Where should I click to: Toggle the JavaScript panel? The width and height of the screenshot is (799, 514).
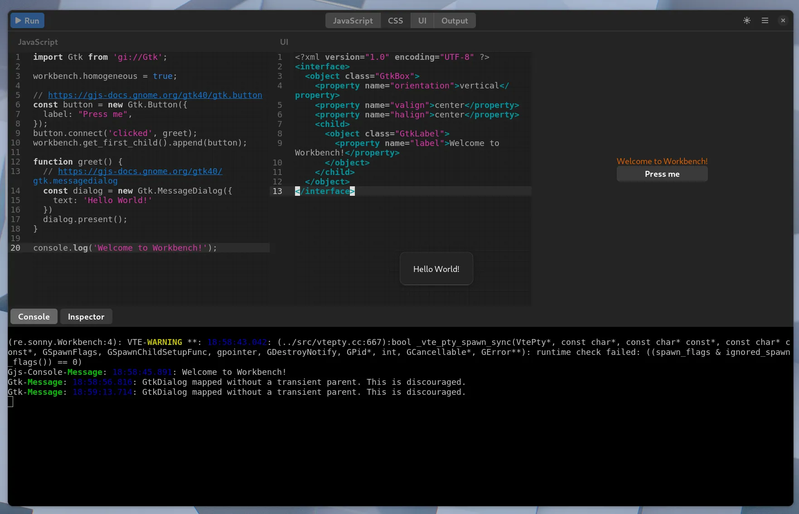[352, 21]
